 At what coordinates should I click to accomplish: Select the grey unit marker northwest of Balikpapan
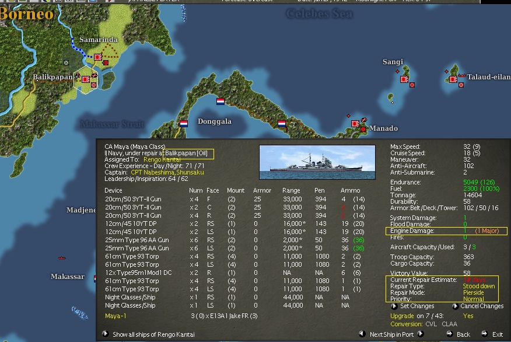[66, 62]
